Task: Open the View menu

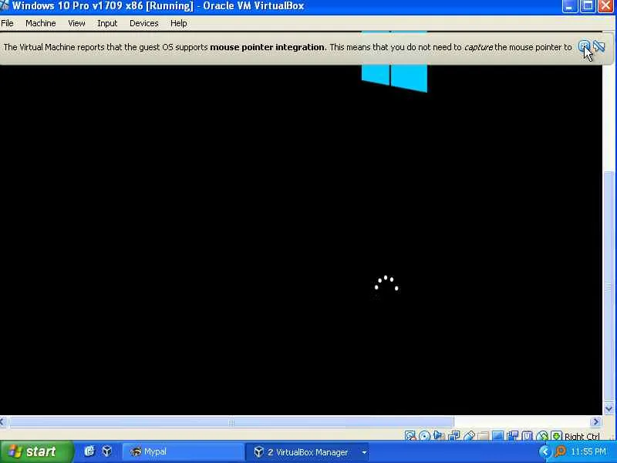Action: click(76, 23)
